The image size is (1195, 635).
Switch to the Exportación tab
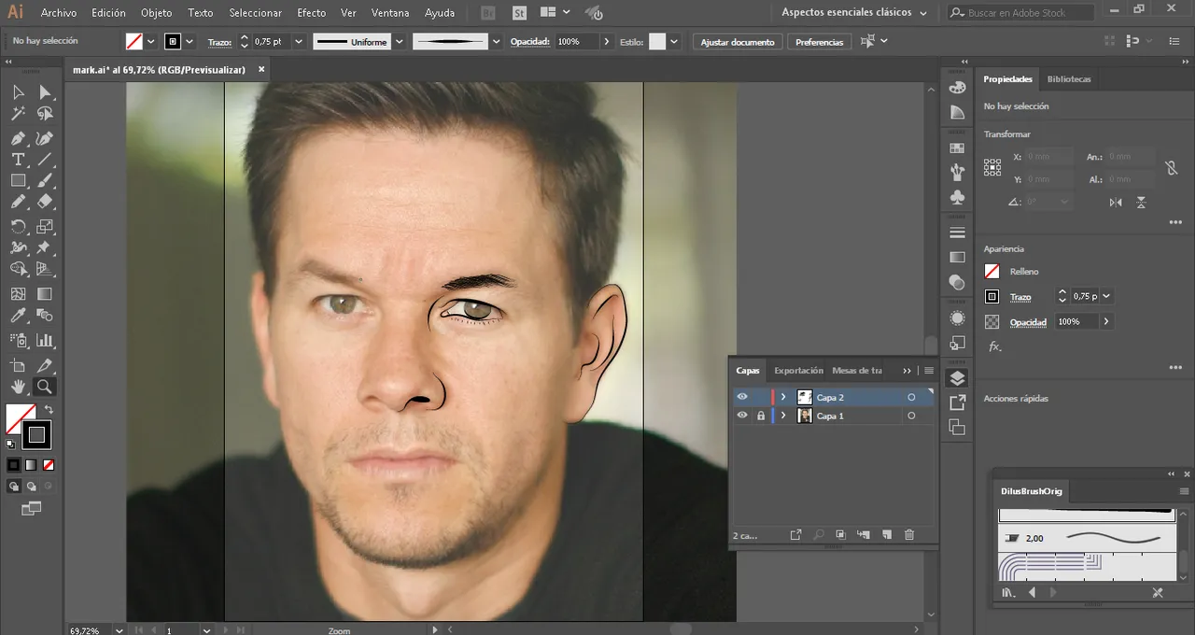tap(799, 371)
